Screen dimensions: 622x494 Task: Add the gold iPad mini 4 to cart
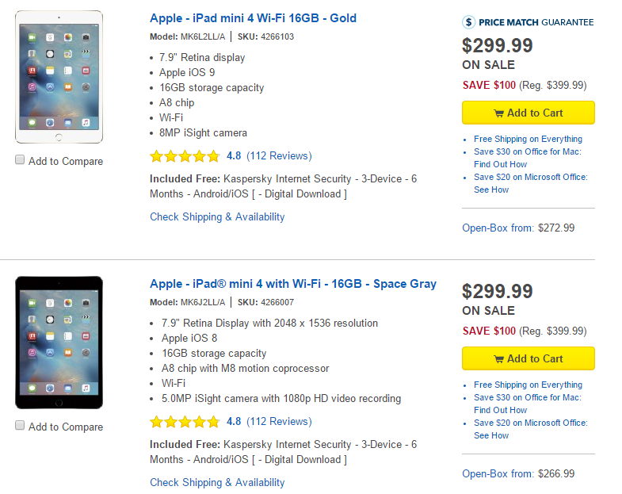click(528, 113)
